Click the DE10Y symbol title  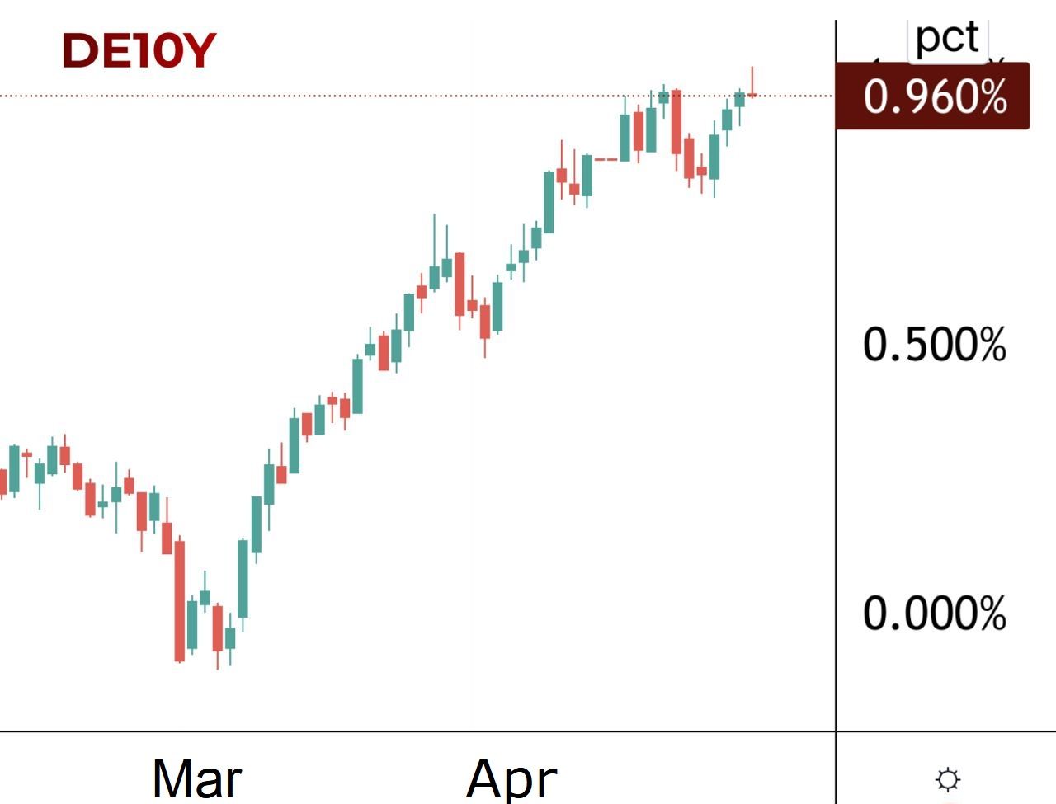pos(139,51)
